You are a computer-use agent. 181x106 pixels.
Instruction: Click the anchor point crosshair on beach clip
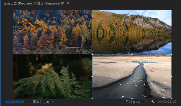(x=132, y=76)
